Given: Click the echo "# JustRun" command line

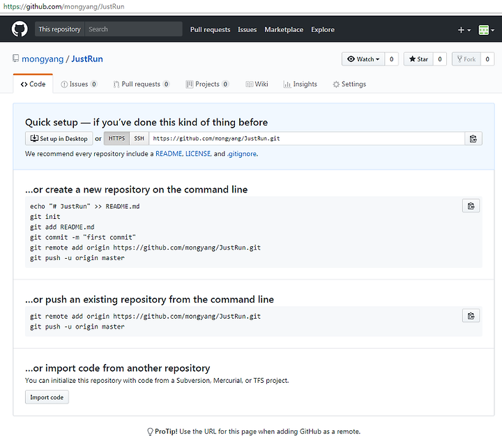Looking at the screenshot, I should tap(85, 206).
